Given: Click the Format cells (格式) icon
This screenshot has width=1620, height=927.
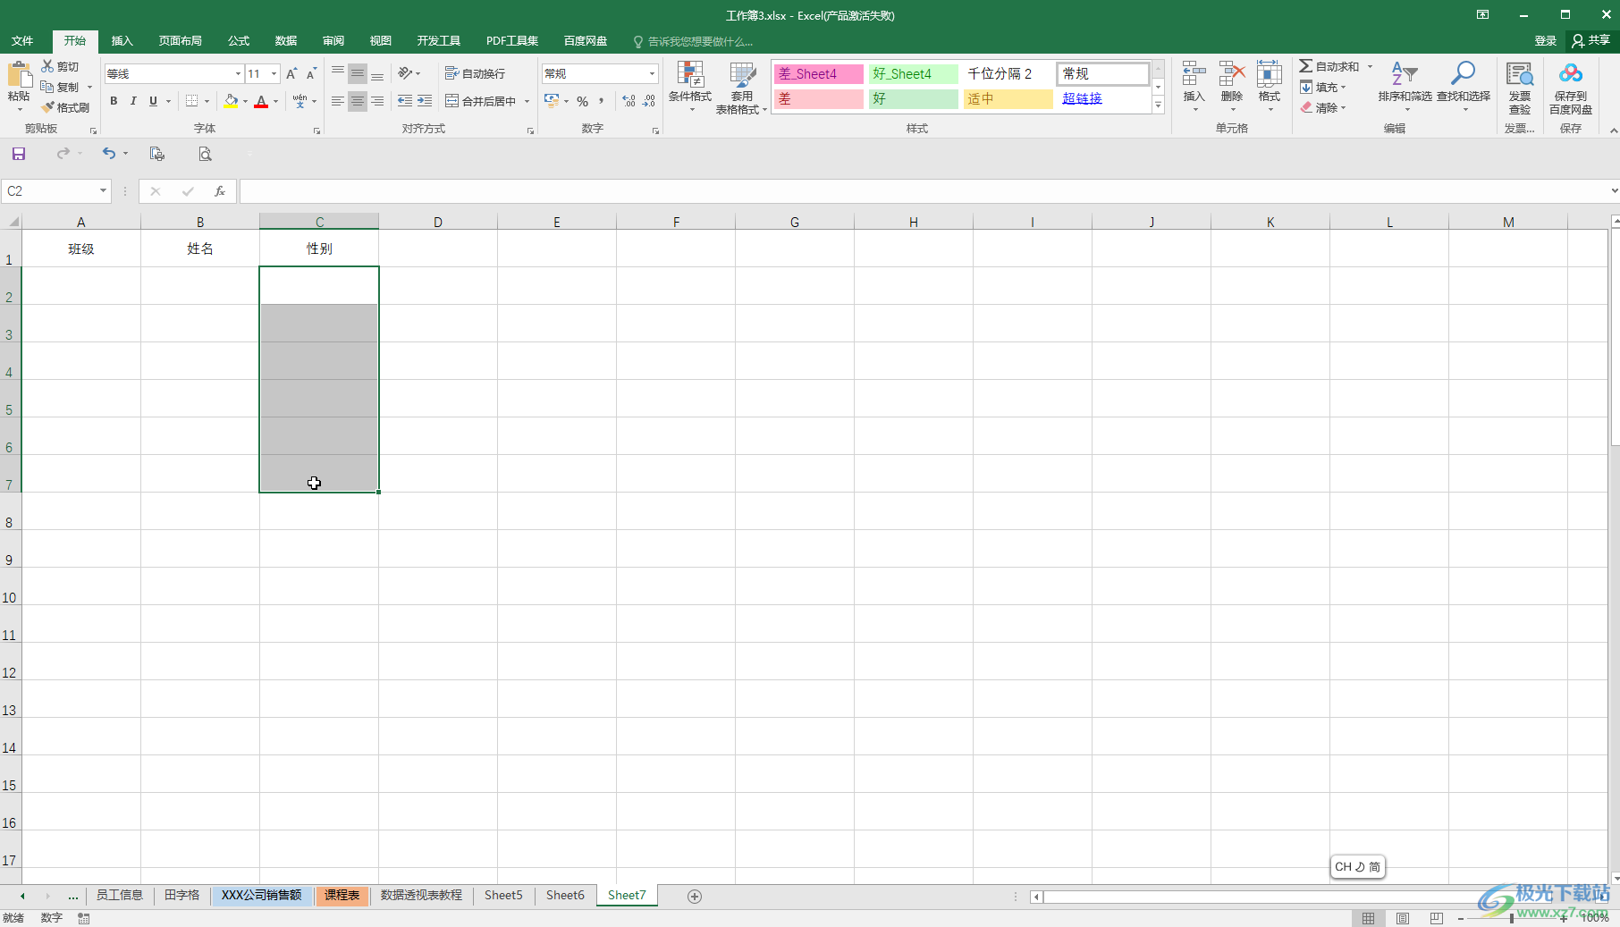Looking at the screenshot, I should click(x=1270, y=74).
